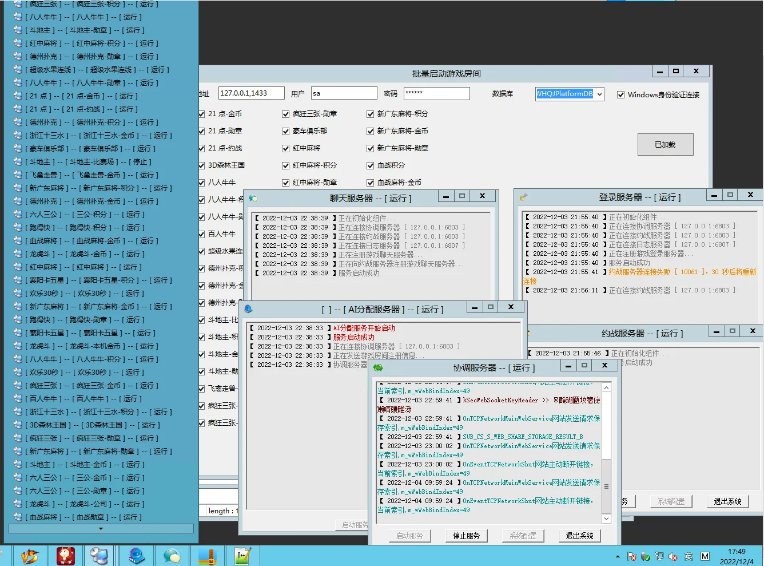Toggle the 豪车俱乐部 checkbox
Screen dimensions: 764x566
click(286, 131)
